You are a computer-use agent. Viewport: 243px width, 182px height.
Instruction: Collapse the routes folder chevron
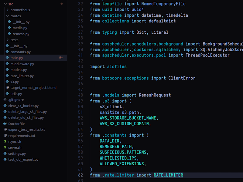8,16
